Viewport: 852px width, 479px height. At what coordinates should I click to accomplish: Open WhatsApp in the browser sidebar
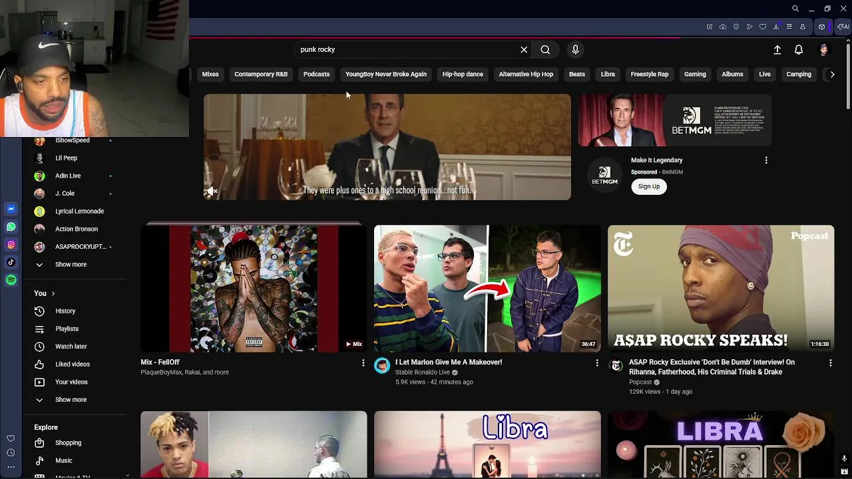click(x=11, y=227)
